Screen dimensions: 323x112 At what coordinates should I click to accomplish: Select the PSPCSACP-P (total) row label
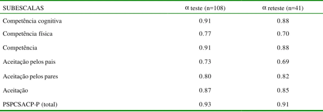tap(30, 105)
